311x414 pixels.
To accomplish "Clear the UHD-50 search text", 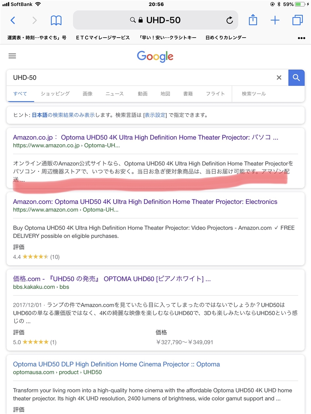I will (x=279, y=78).
